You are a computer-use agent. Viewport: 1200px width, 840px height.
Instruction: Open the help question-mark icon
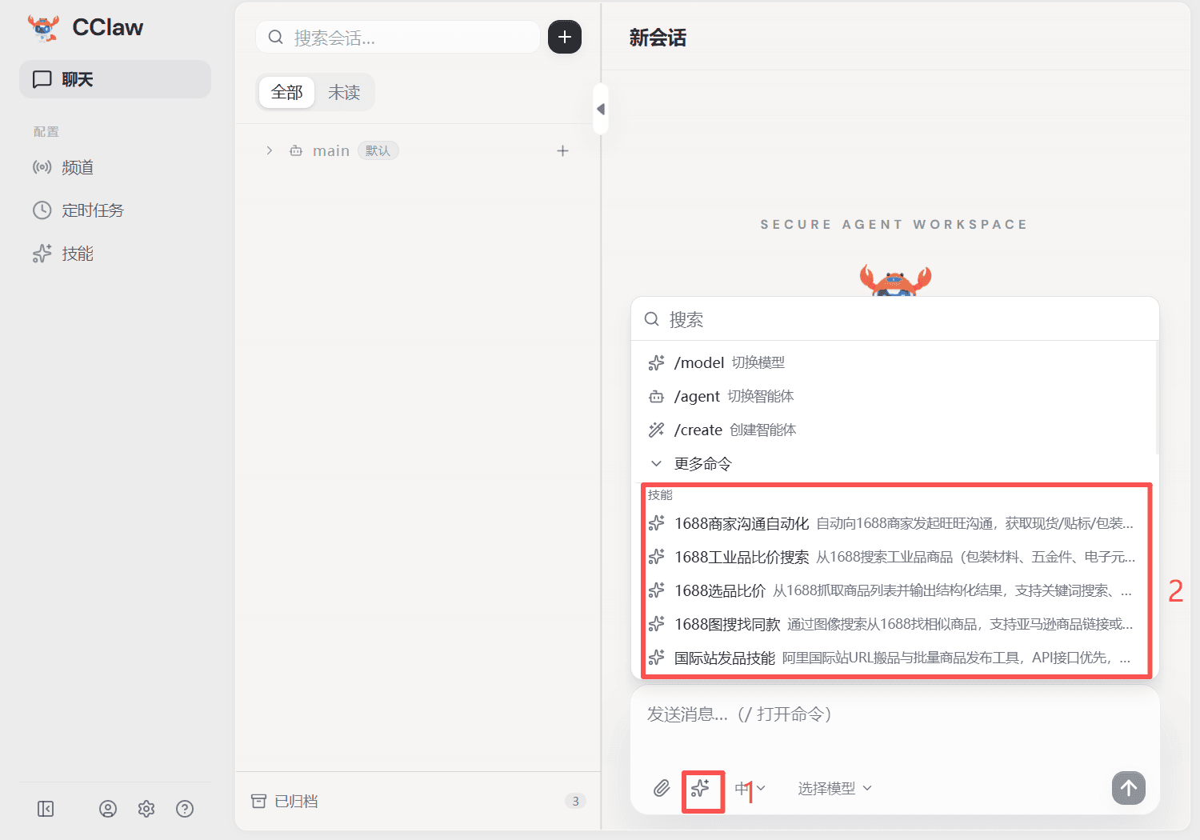tap(185, 809)
